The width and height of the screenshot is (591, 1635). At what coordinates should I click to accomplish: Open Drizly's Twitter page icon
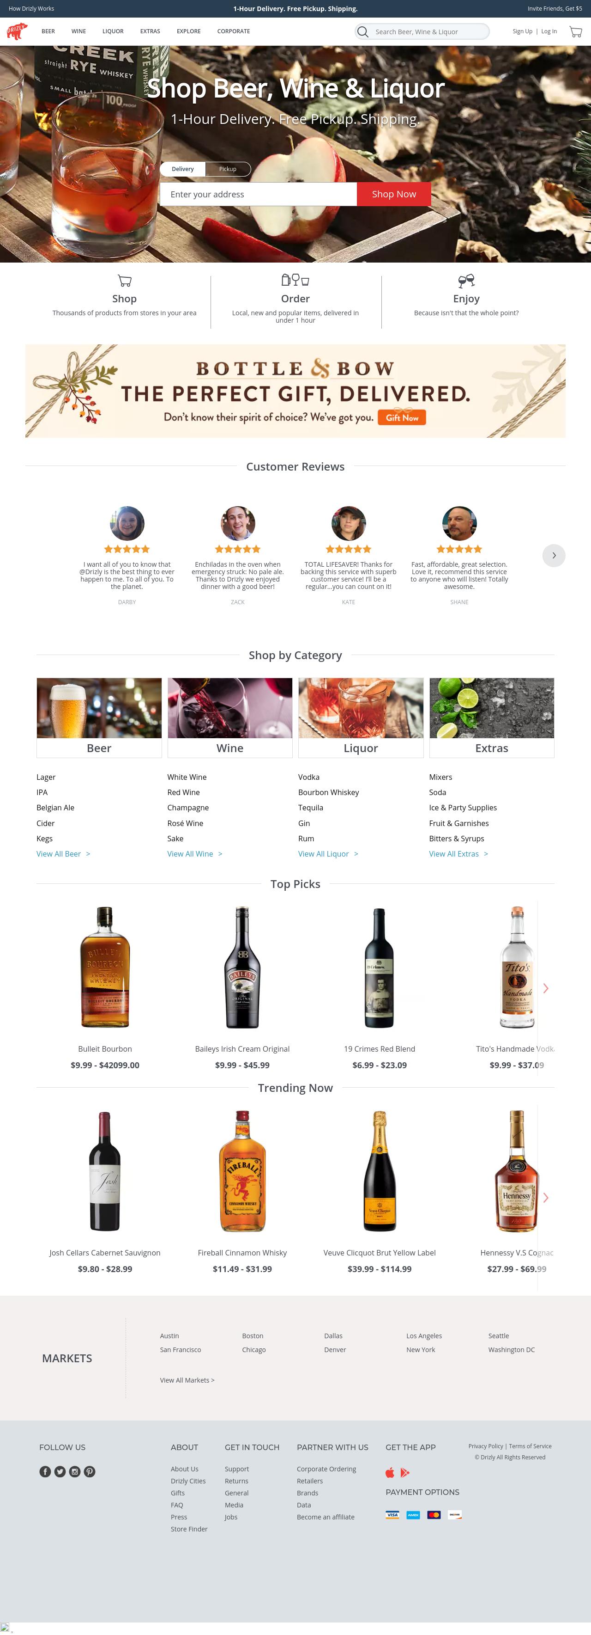pos(60,1471)
